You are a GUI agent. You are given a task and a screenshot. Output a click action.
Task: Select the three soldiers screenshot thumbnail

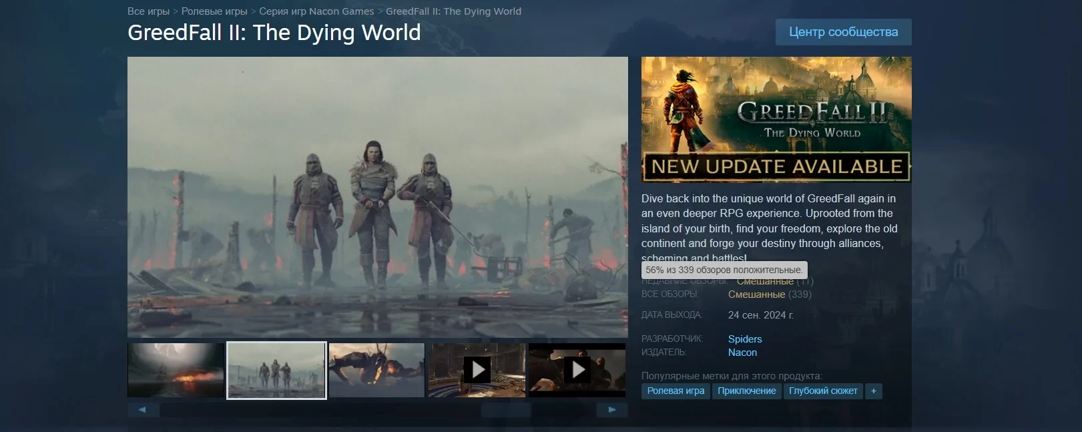point(276,370)
